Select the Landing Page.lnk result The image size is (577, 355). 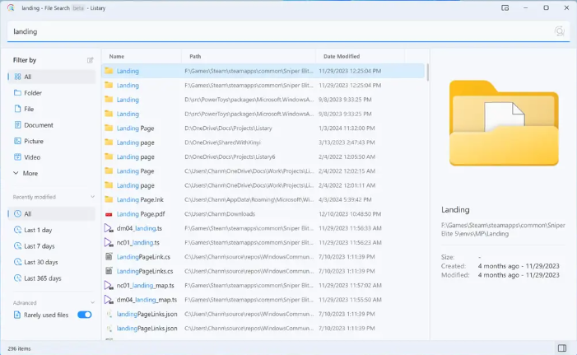click(263, 199)
